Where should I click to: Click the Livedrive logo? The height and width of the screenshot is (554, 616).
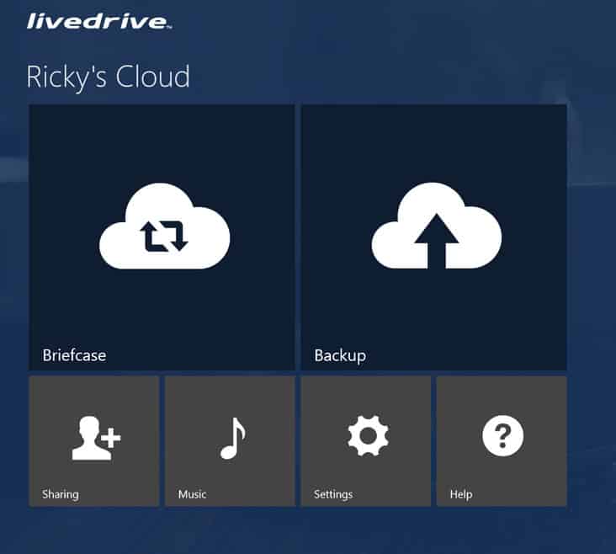pyautogui.click(x=99, y=21)
